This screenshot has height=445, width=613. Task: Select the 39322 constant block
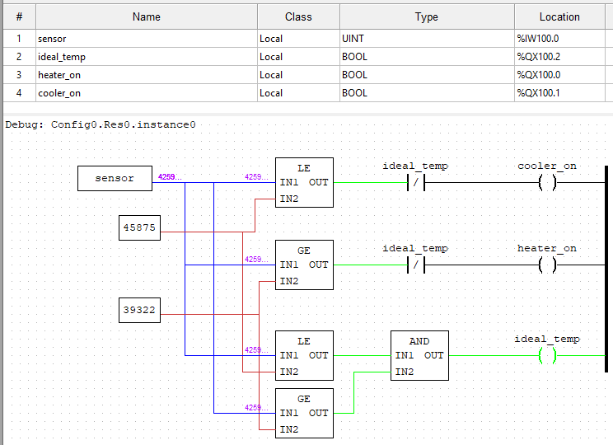coord(139,310)
